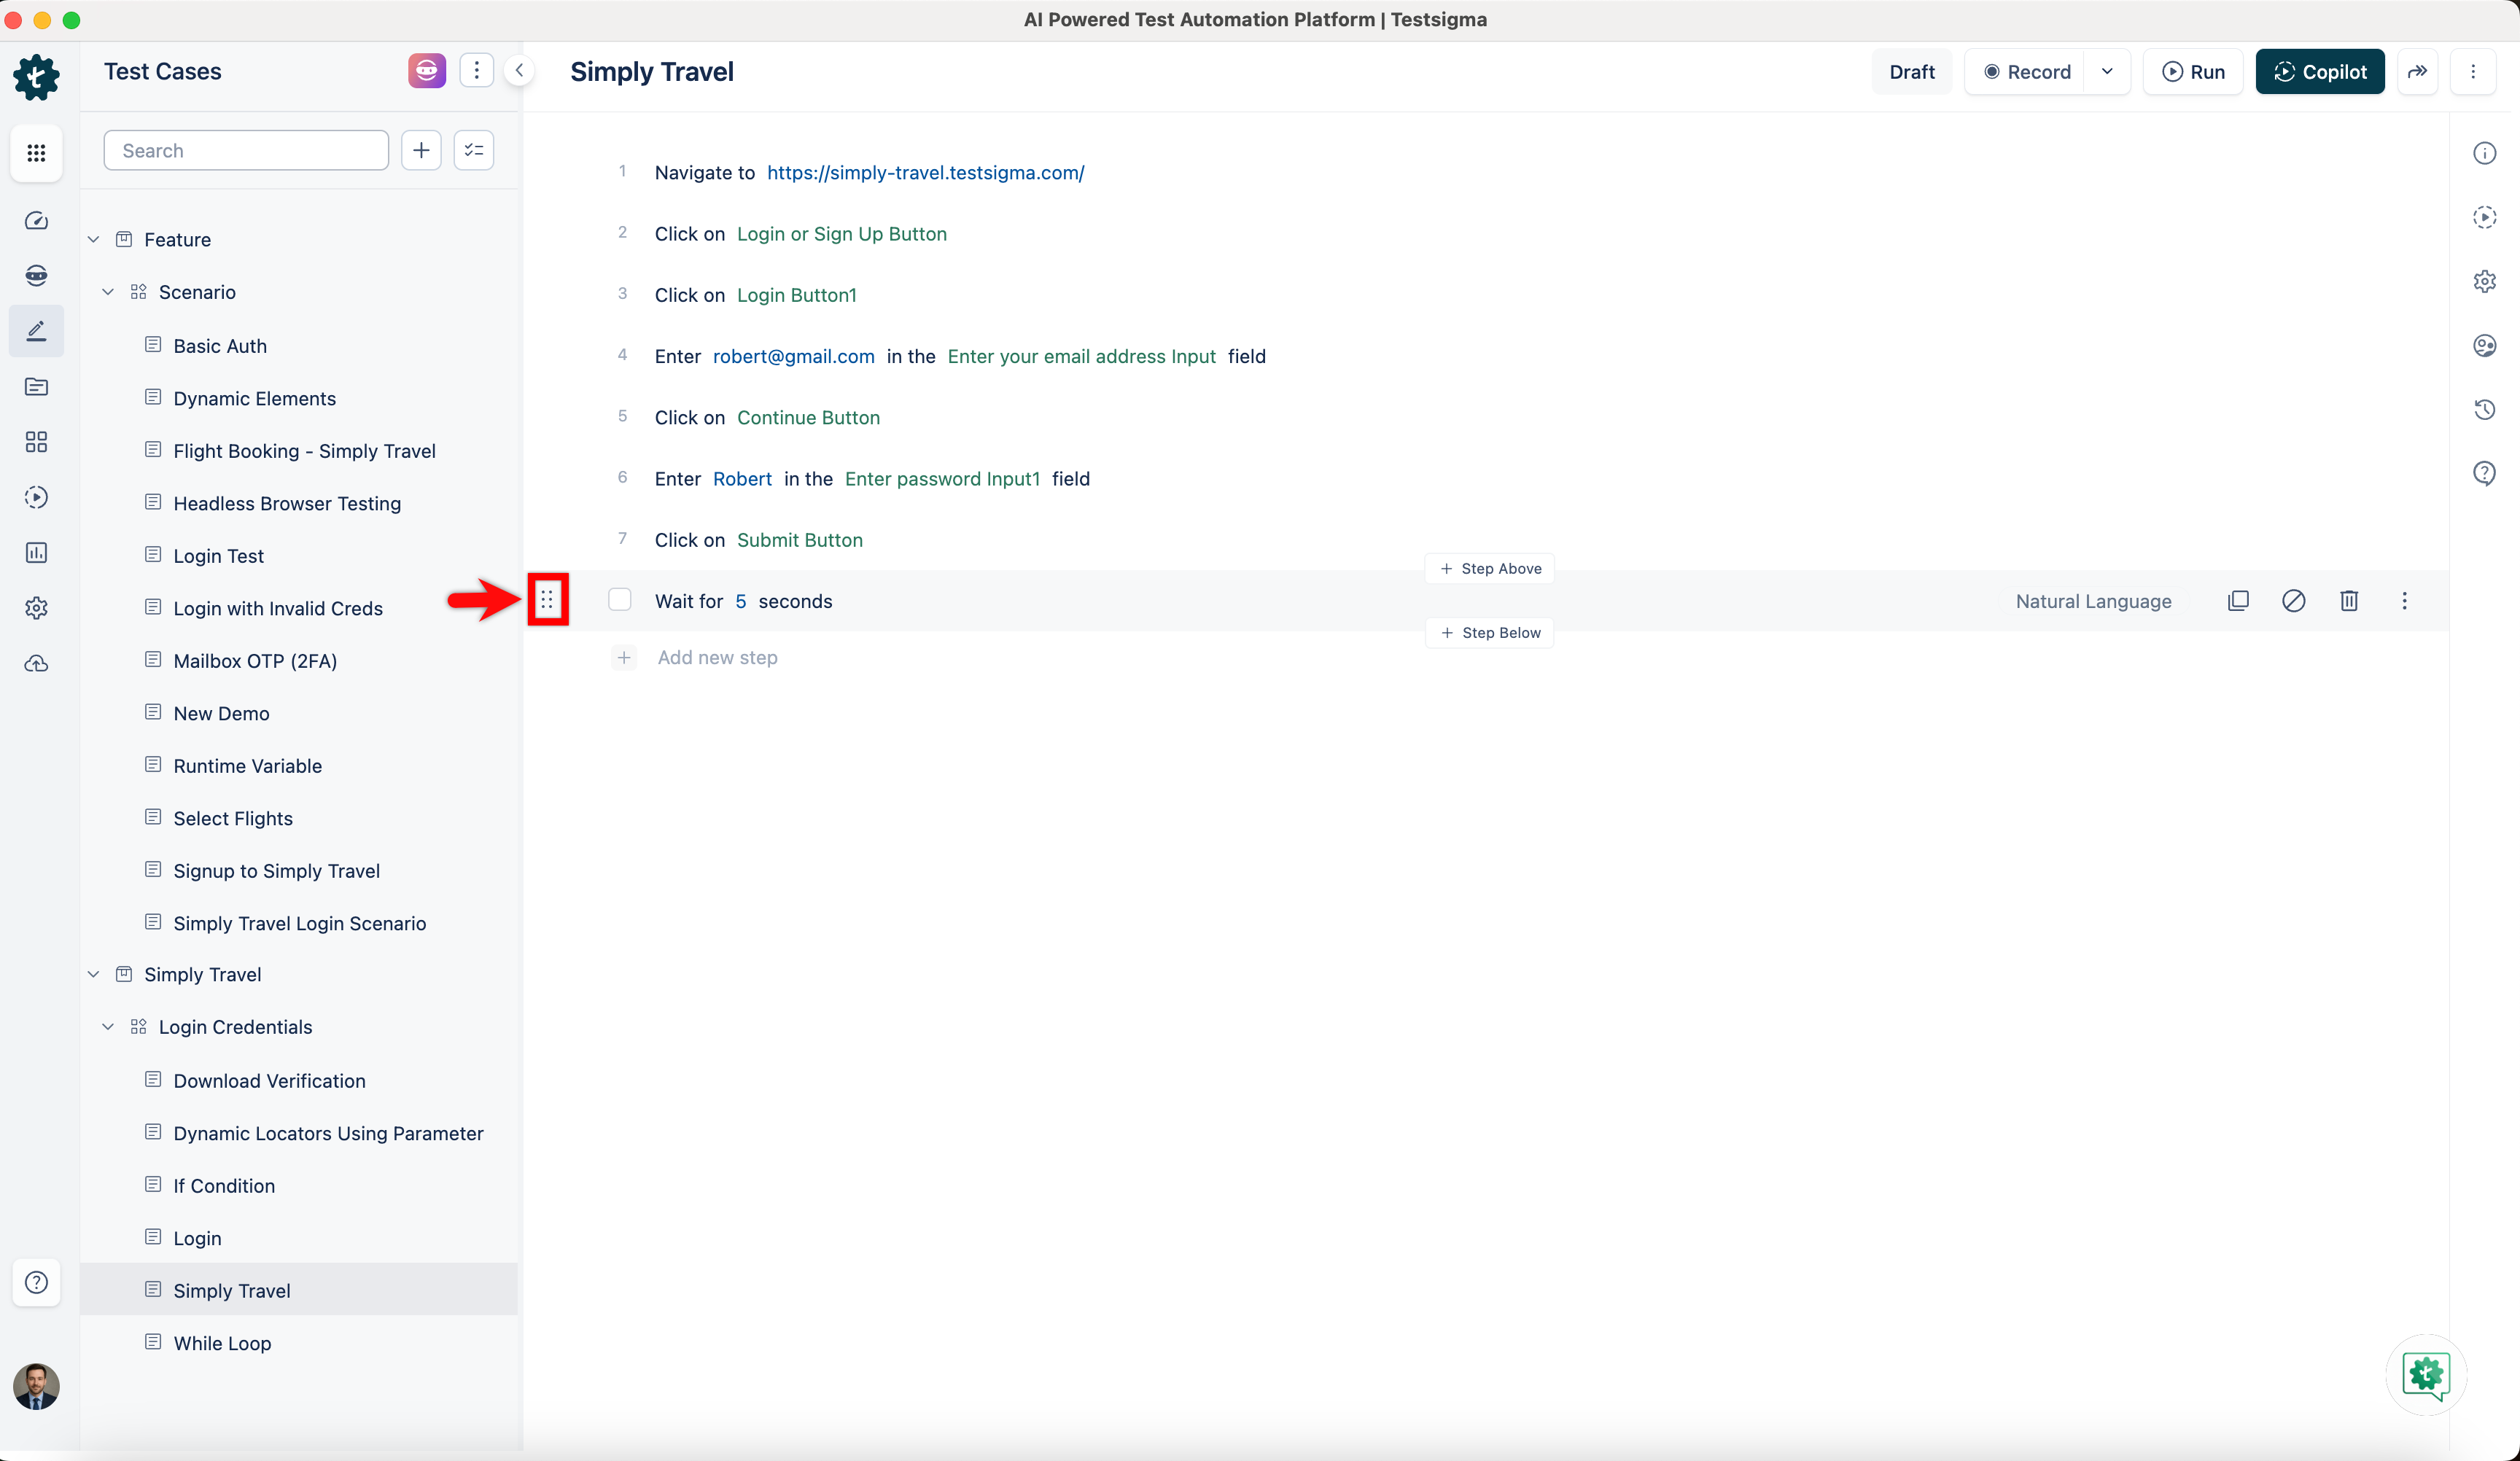Select the Basic Auth test case
This screenshot has width=2520, height=1461.
click(x=220, y=346)
